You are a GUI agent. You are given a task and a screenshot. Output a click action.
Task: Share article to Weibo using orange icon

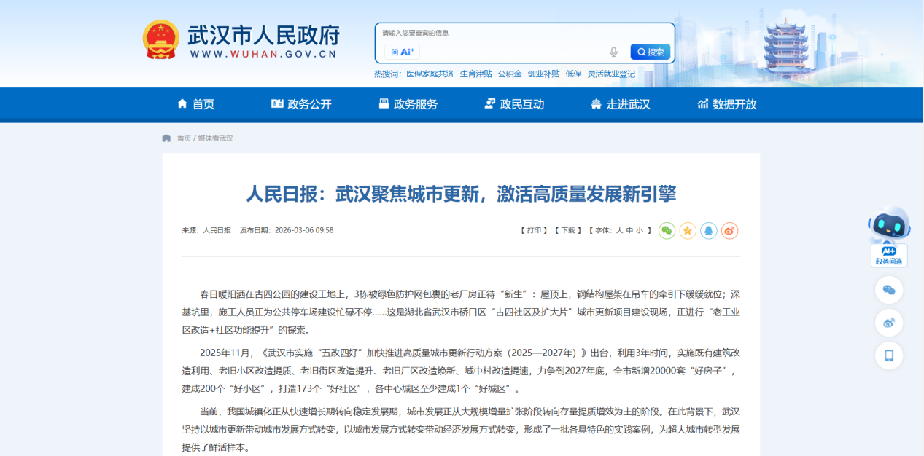(x=730, y=231)
